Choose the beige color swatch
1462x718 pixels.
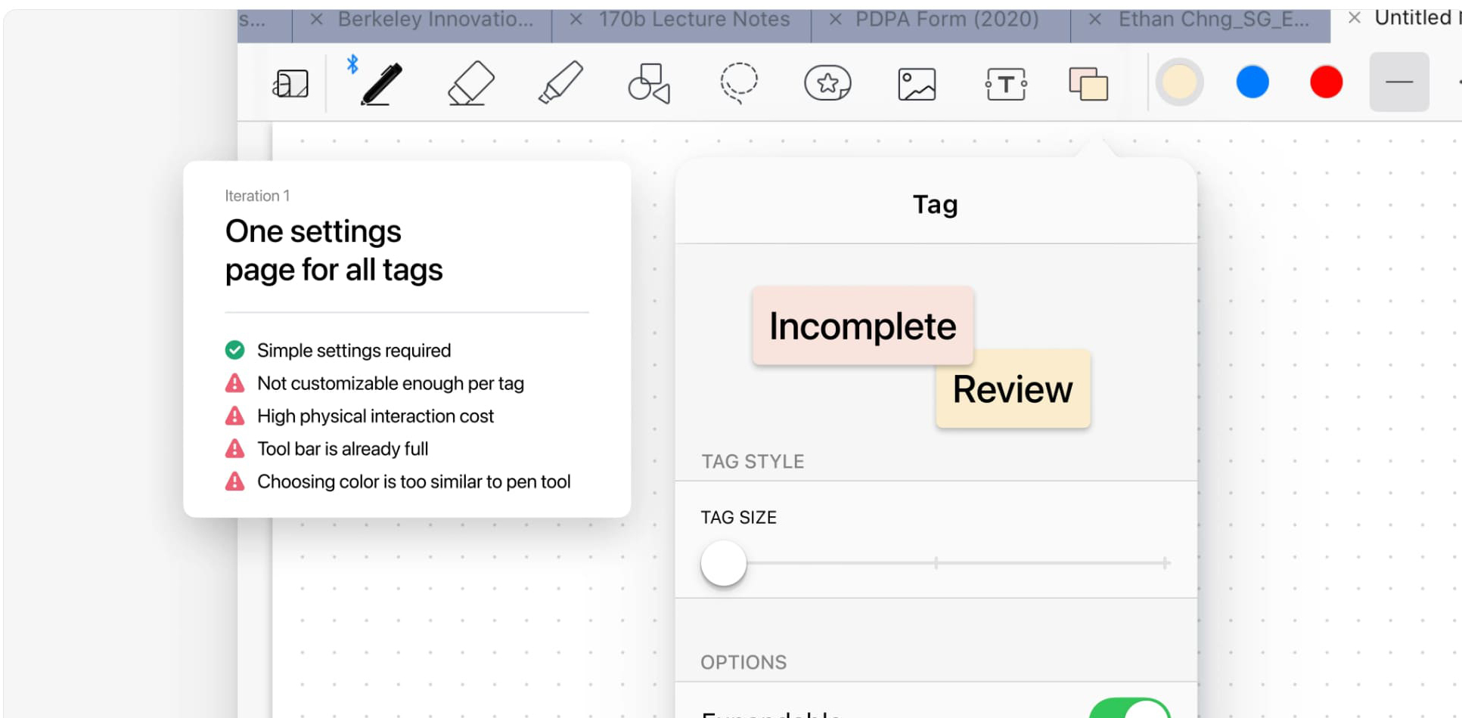[1179, 82]
